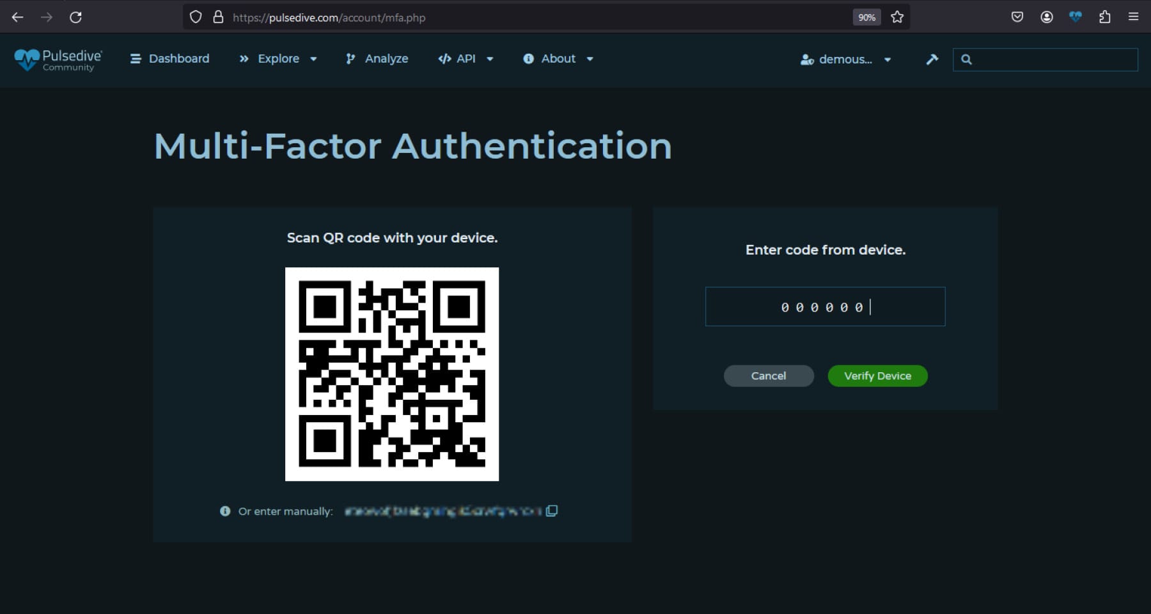
Task: Reset zoom via the 90% badge
Action: tap(866, 17)
